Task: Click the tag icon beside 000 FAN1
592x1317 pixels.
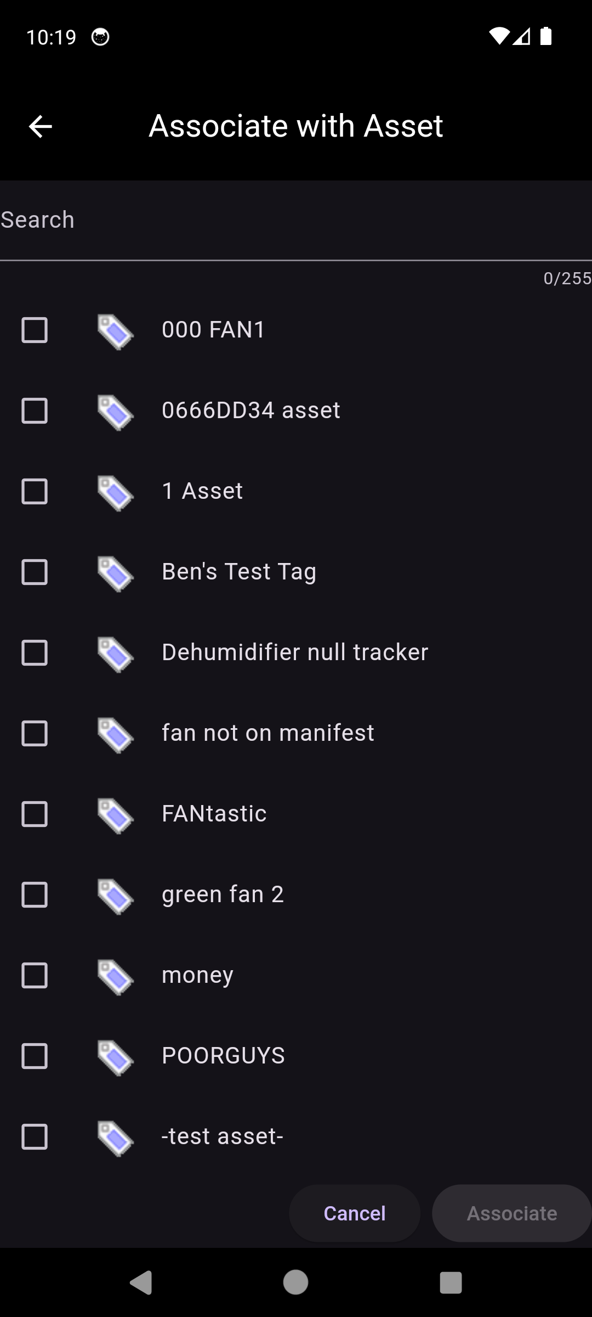Action: 115,331
